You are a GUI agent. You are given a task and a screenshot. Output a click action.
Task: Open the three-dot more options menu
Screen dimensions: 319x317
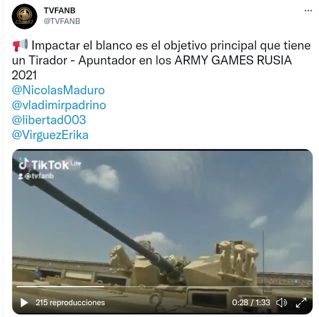click(x=308, y=11)
